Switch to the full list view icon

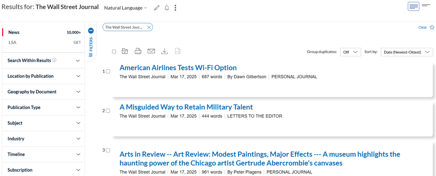tap(414, 6)
